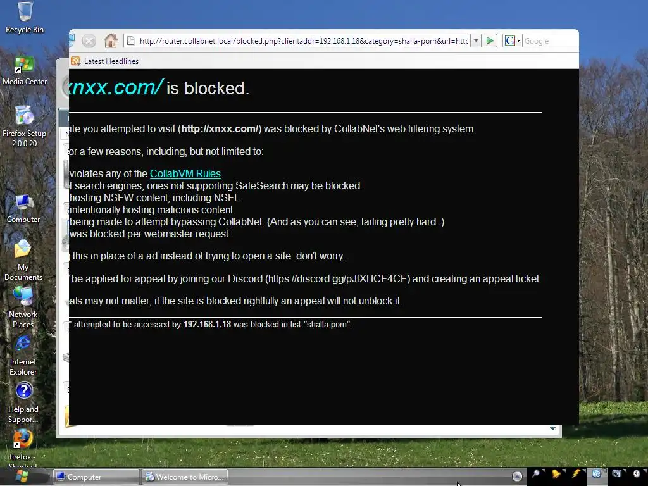648x486 pixels.
Task: Launch the firefox shortcut desktop icon
Action: click(x=23, y=447)
